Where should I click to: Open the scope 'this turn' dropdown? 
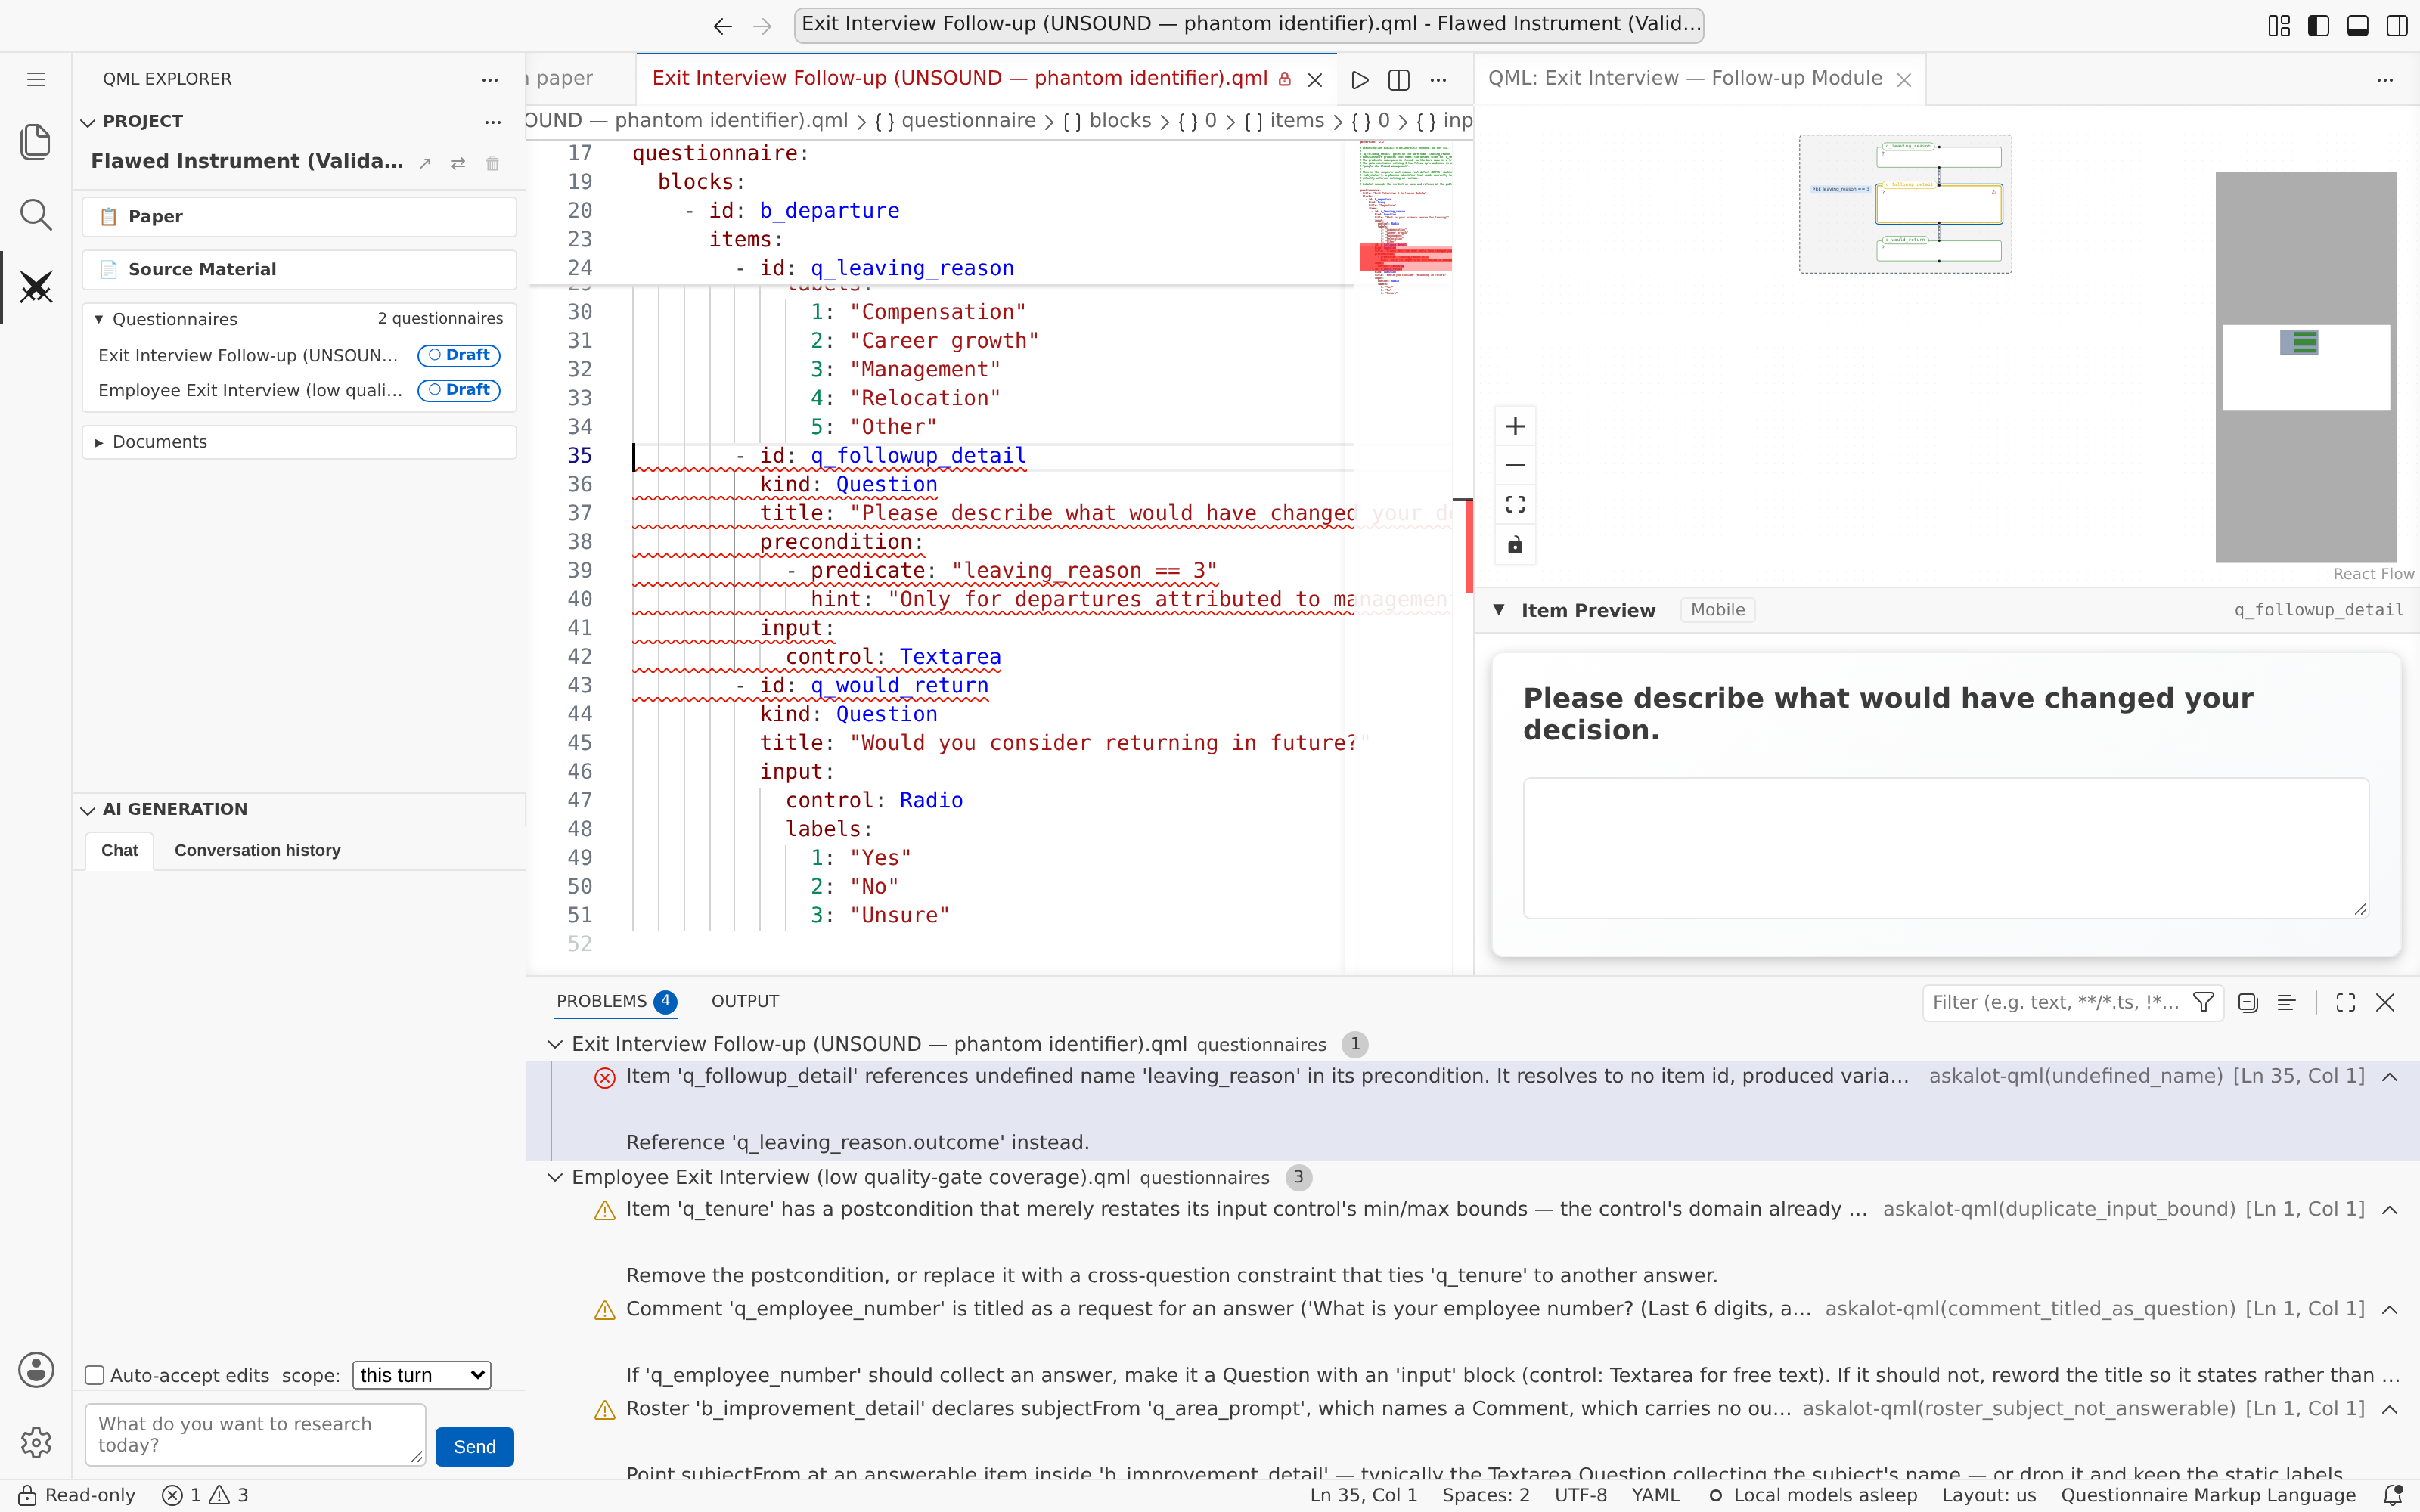point(422,1375)
